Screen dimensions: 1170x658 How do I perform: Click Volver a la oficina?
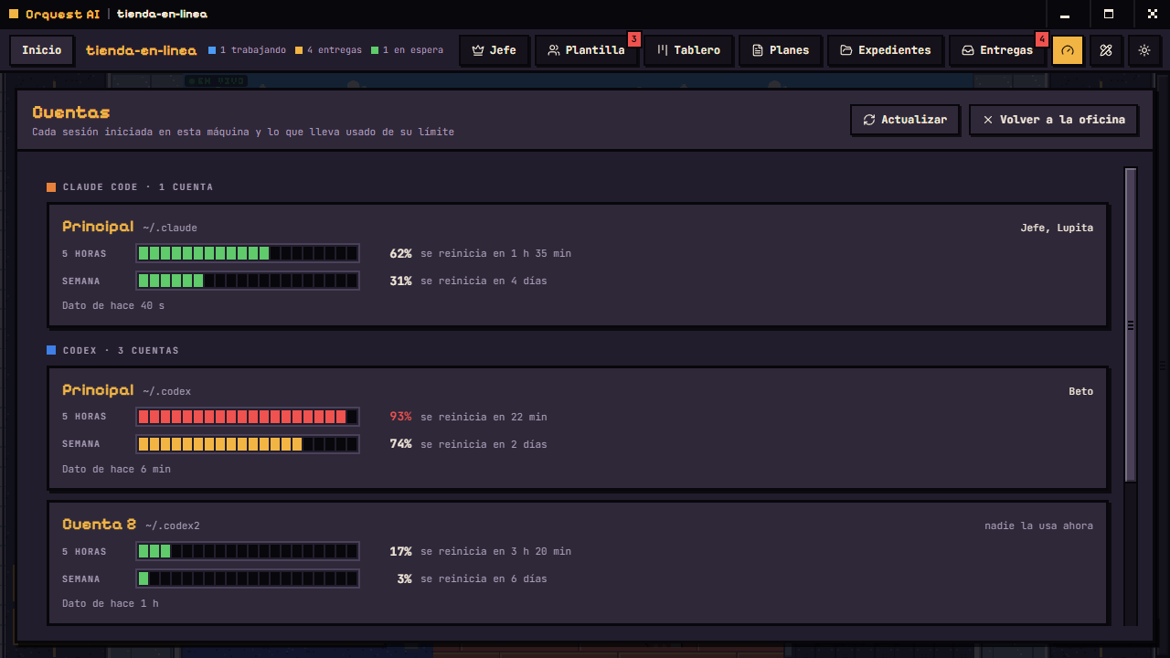point(1053,120)
